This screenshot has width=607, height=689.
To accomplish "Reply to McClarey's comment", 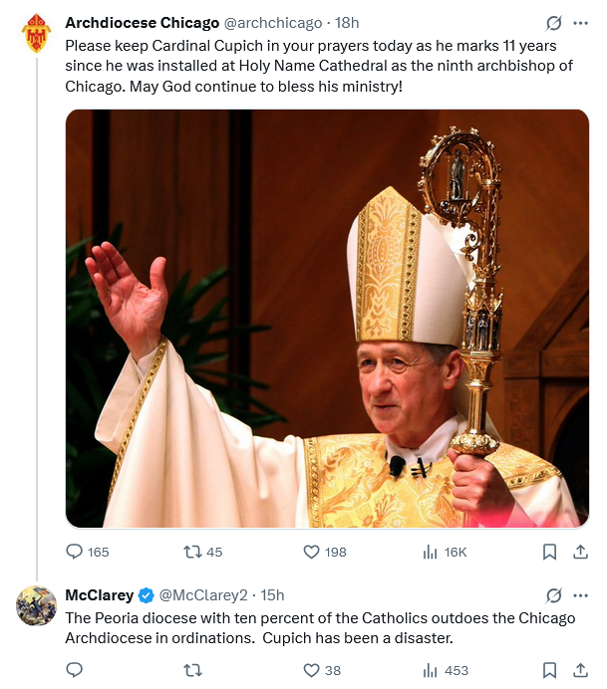I will [75, 670].
